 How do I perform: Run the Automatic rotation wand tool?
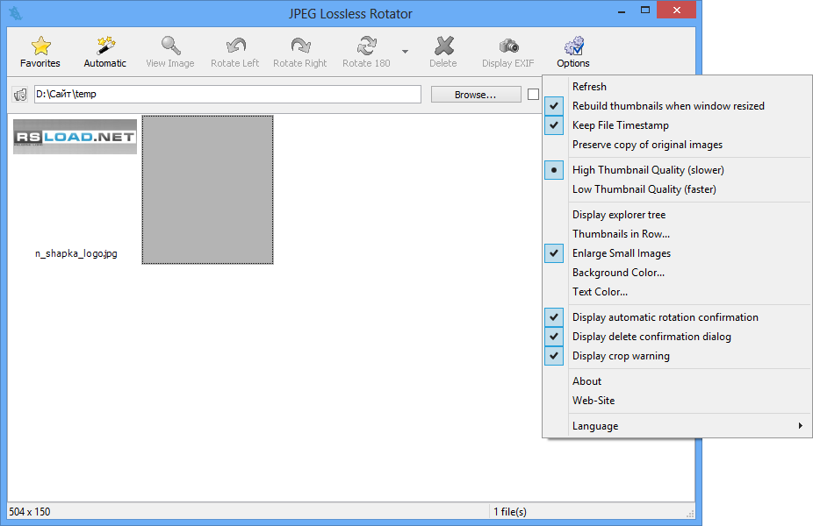pos(105,46)
